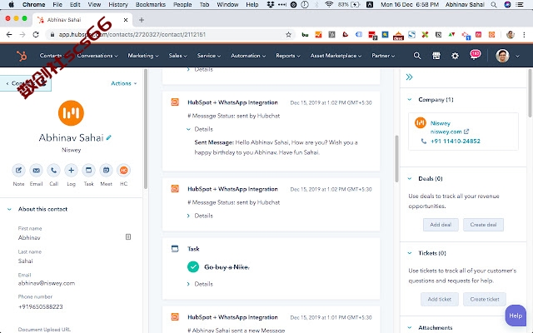Click the contact's orange avatar image
The image size is (533, 333).
71,113
